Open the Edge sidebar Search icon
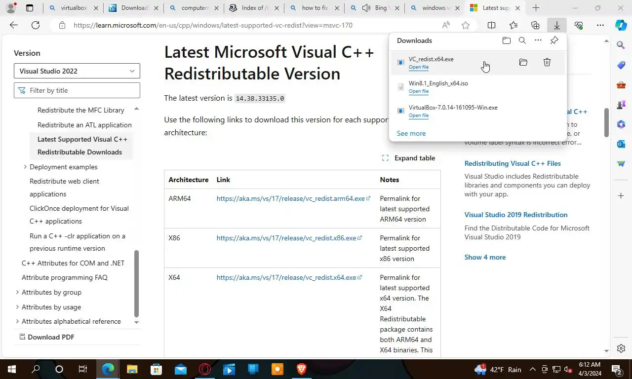The image size is (632, 379). click(621, 45)
